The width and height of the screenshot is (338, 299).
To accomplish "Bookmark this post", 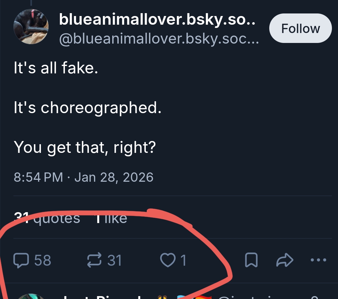I will point(251,260).
